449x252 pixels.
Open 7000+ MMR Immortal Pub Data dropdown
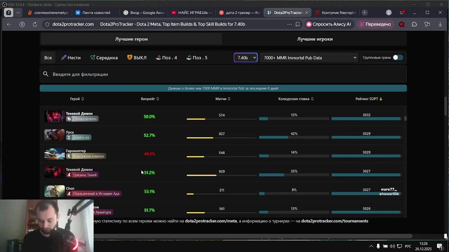point(310,58)
